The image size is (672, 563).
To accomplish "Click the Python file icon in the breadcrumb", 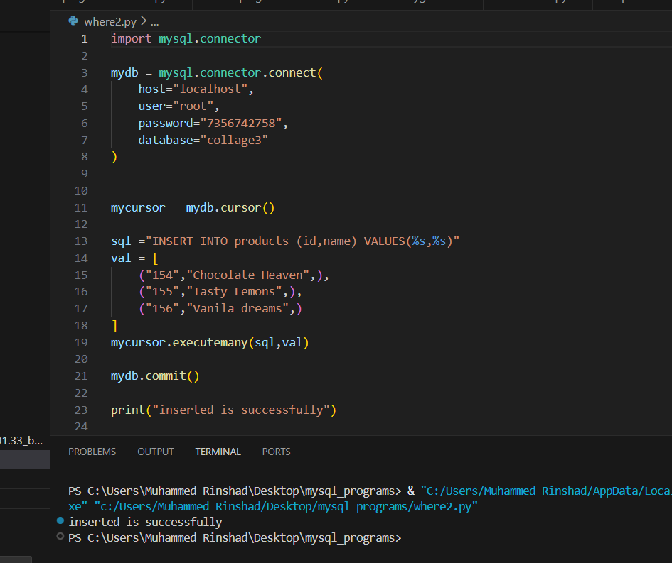I will pyautogui.click(x=73, y=21).
